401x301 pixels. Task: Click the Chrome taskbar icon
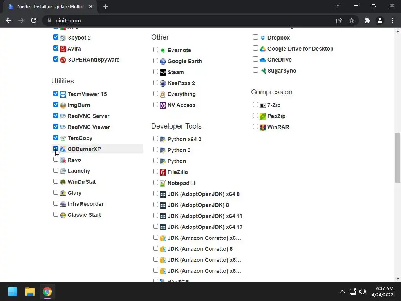[x=47, y=292]
